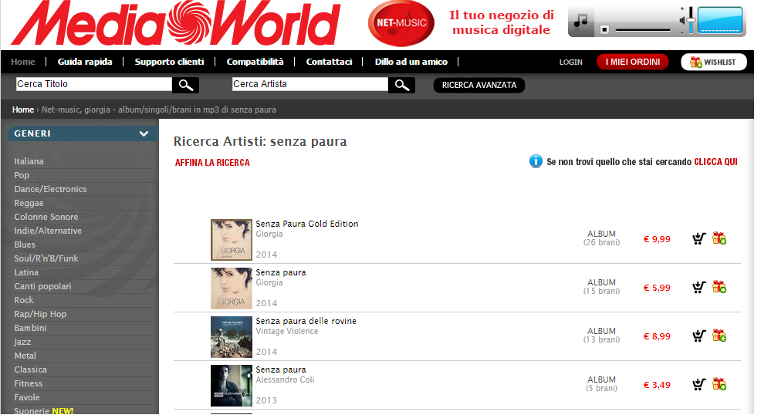Screen dimensions: 761x415
Task: Select the Rap/Hip Hop genre
Action: coord(40,314)
